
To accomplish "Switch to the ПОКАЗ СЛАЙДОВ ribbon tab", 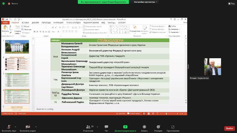I will pos(73,23).
